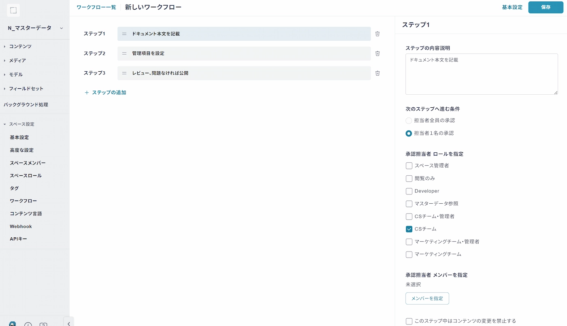The width and height of the screenshot is (567, 326).
Task: Delete ステップ1 with its trash icon
Action: (x=377, y=34)
